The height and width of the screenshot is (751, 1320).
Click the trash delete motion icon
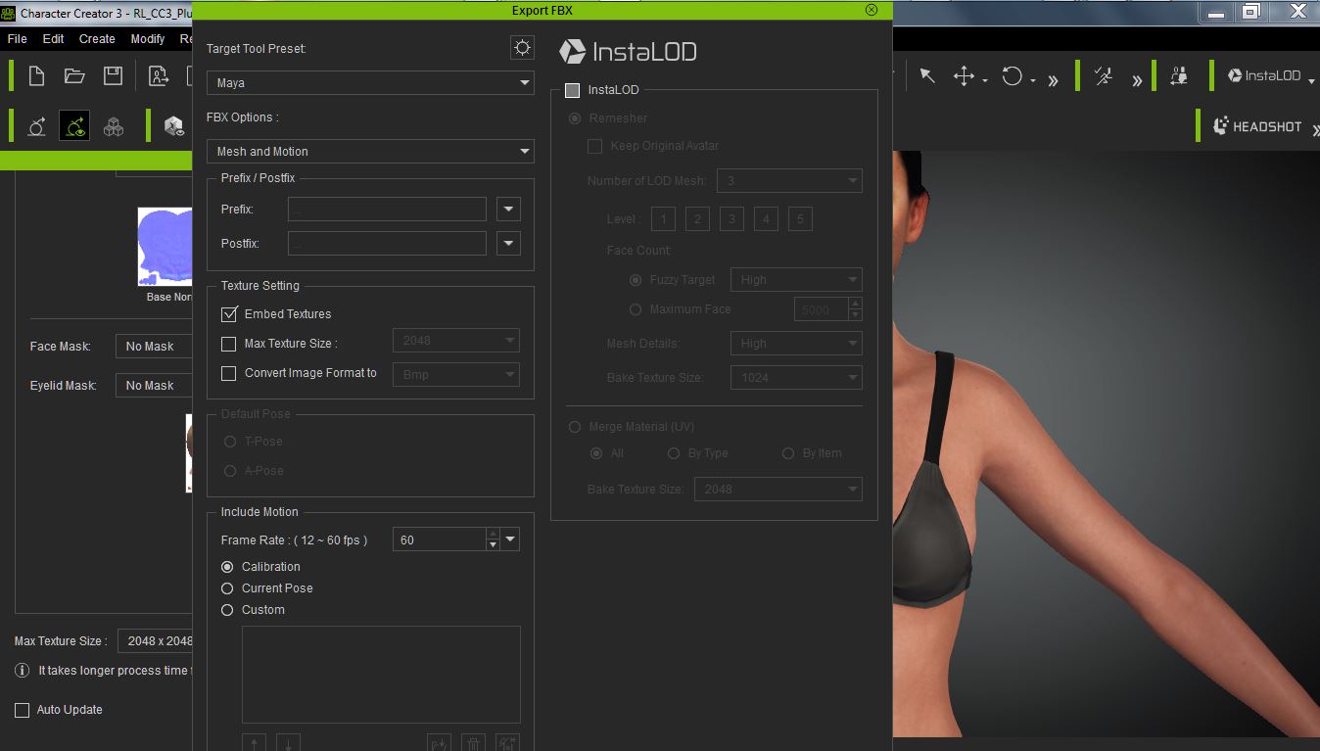pyautogui.click(x=473, y=742)
